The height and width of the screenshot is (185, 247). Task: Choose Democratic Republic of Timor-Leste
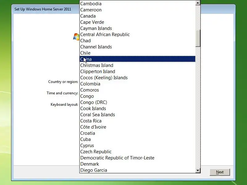[x=137, y=158]
